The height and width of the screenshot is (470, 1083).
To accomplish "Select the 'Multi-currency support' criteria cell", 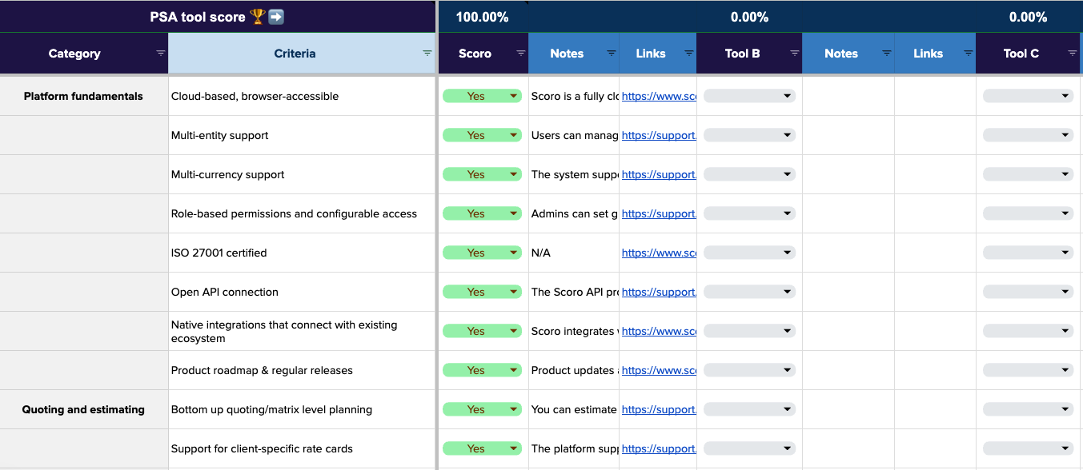I will tap(302, 174).
